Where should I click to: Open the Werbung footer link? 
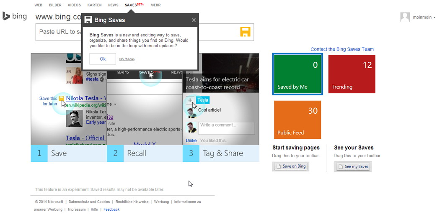pos(161,202)
